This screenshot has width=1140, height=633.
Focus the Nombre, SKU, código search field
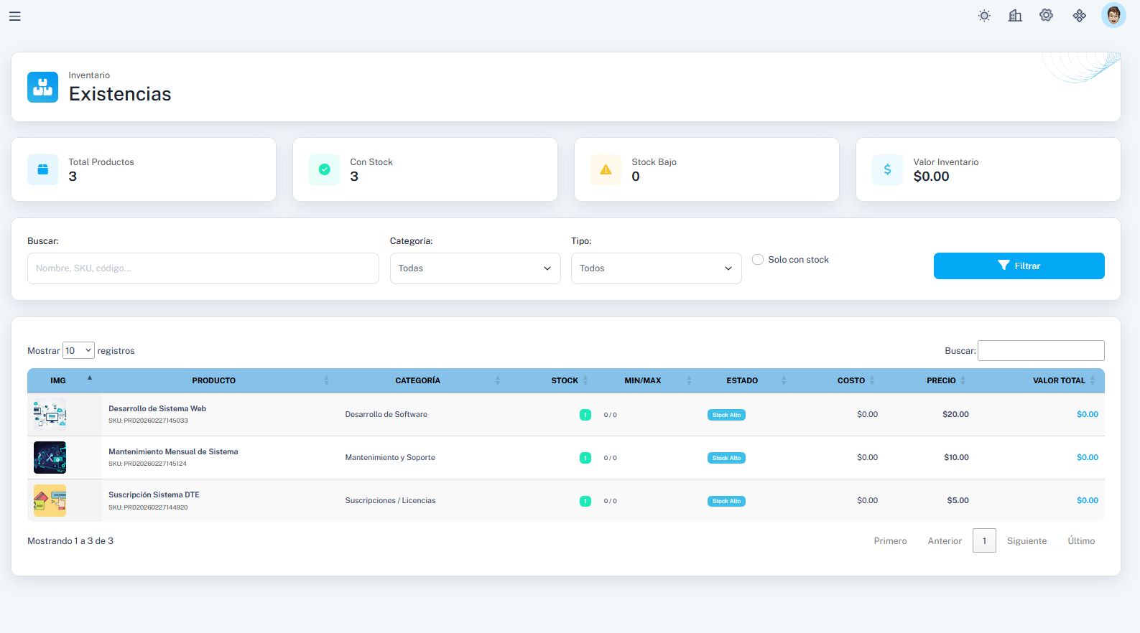point(203,268)
